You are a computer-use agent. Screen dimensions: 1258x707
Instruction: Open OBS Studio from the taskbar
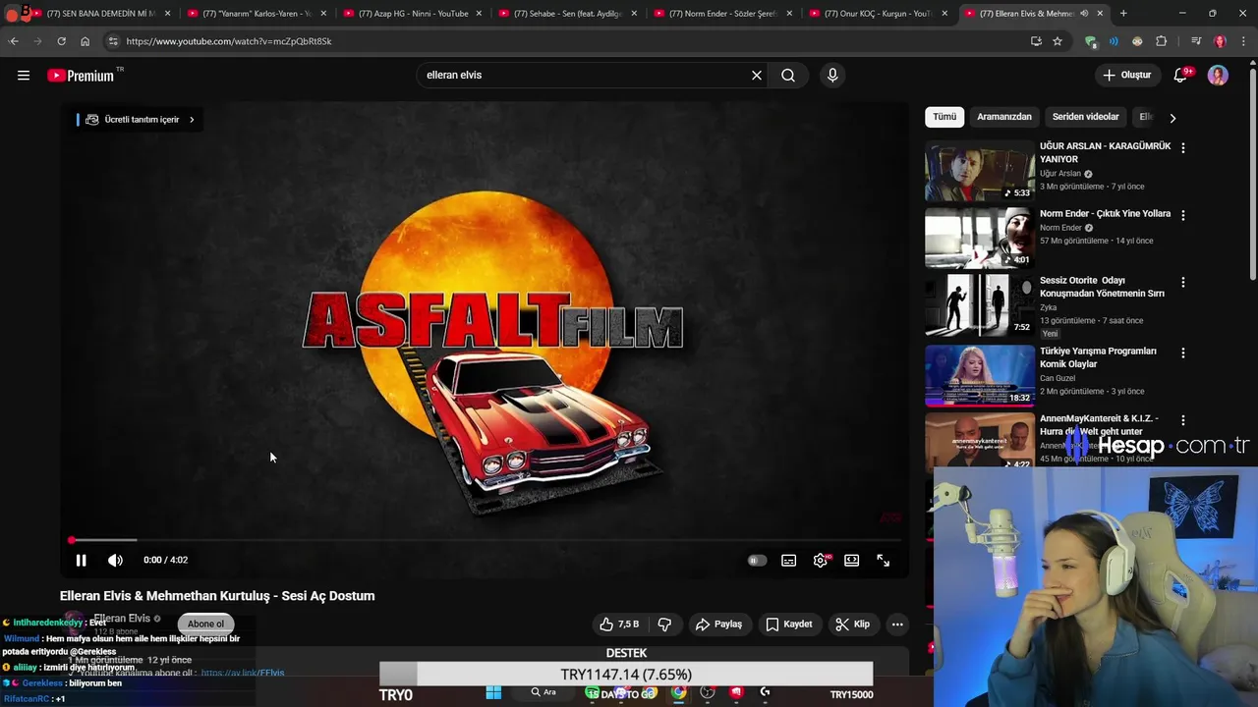(x=708, y=692)
